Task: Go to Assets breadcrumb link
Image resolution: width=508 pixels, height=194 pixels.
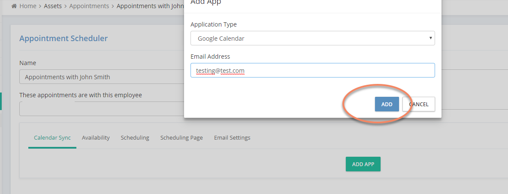Action: (x=53, y=6)
